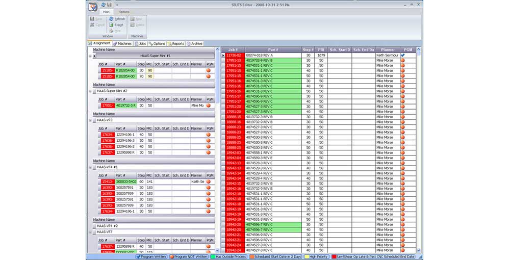Select job cell 17951-13 in right grid
Image resolution: width=510 pixels, height=260 pixels.
(x=235, y=61)
